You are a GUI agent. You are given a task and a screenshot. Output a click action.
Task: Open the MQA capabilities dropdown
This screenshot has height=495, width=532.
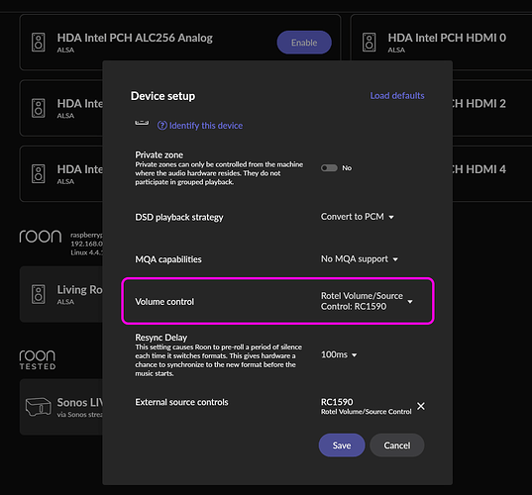click(360, 259)
